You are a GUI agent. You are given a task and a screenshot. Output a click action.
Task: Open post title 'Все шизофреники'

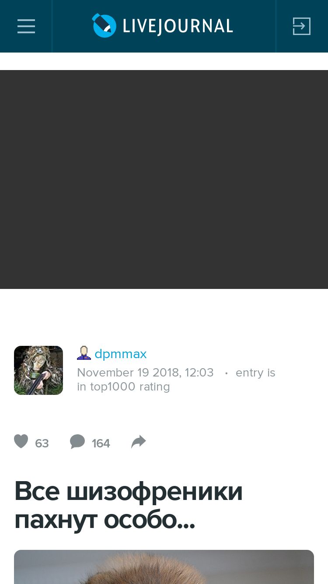point(129,491)
